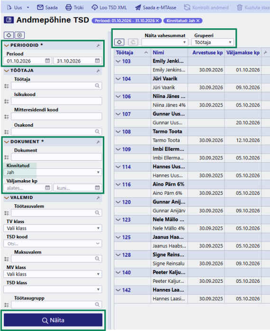This screenshot has height=331, width=270.
Task: Collapse the VALEMID section
Action: (7, 198)
